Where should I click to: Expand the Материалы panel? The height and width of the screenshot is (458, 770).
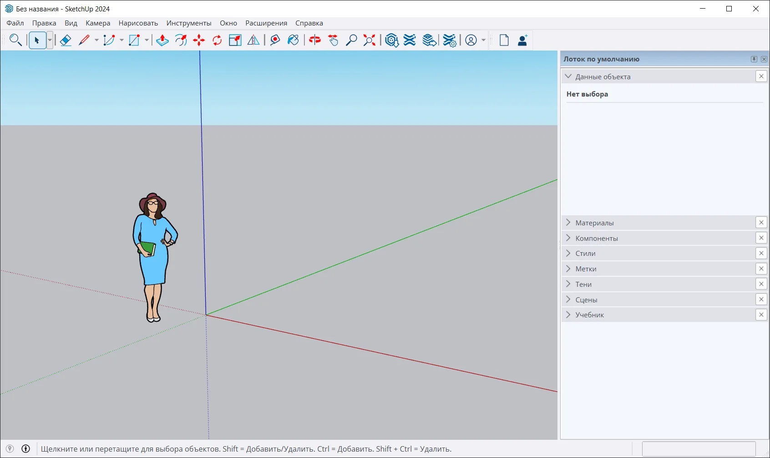pos(568,223)
